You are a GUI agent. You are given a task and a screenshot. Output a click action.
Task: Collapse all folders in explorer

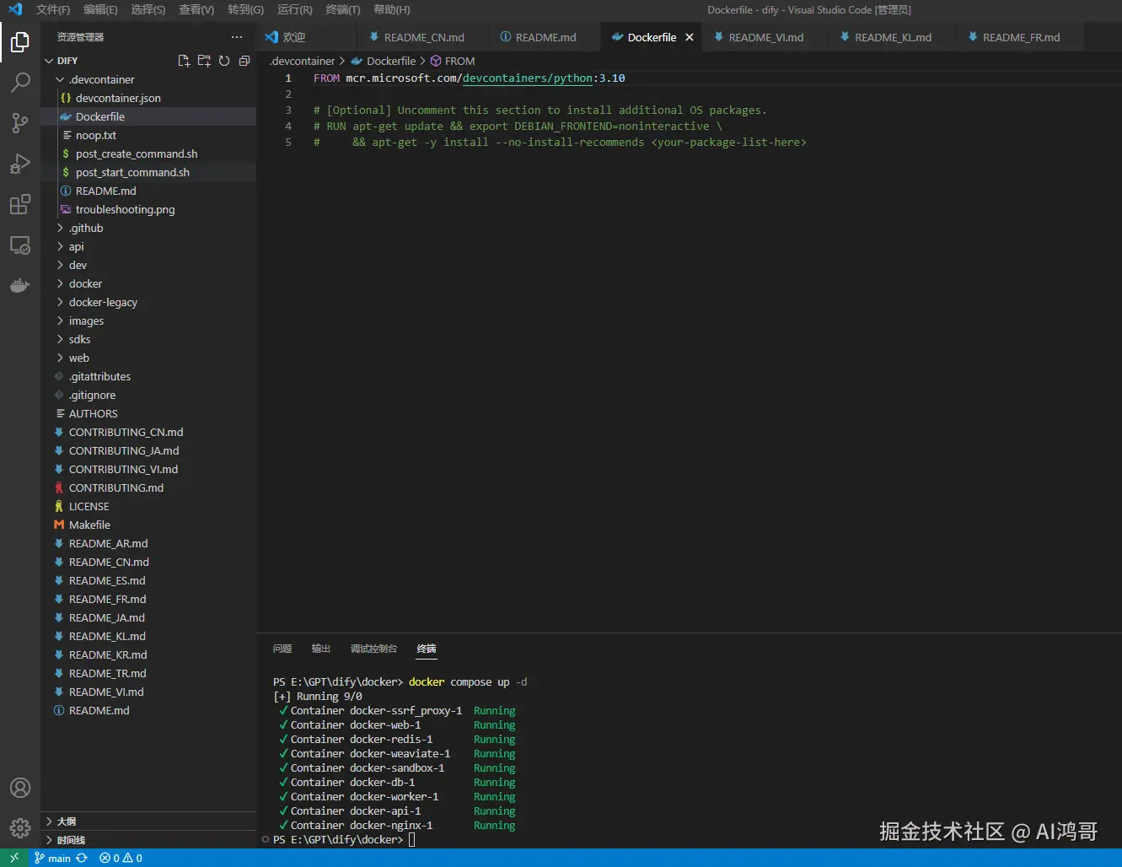[x=244, y=61]
